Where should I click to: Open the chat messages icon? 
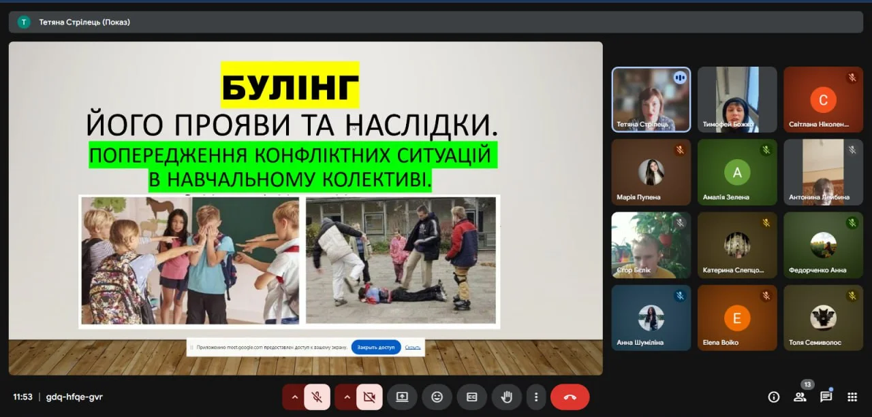pos(826,397)
